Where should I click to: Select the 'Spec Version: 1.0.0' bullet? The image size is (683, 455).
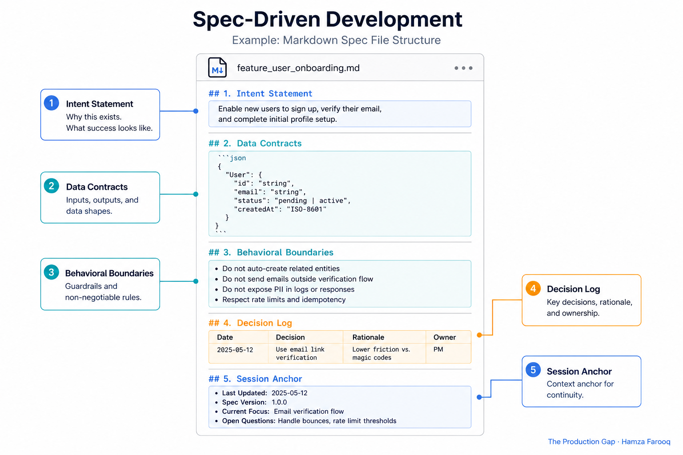(251, 402)
